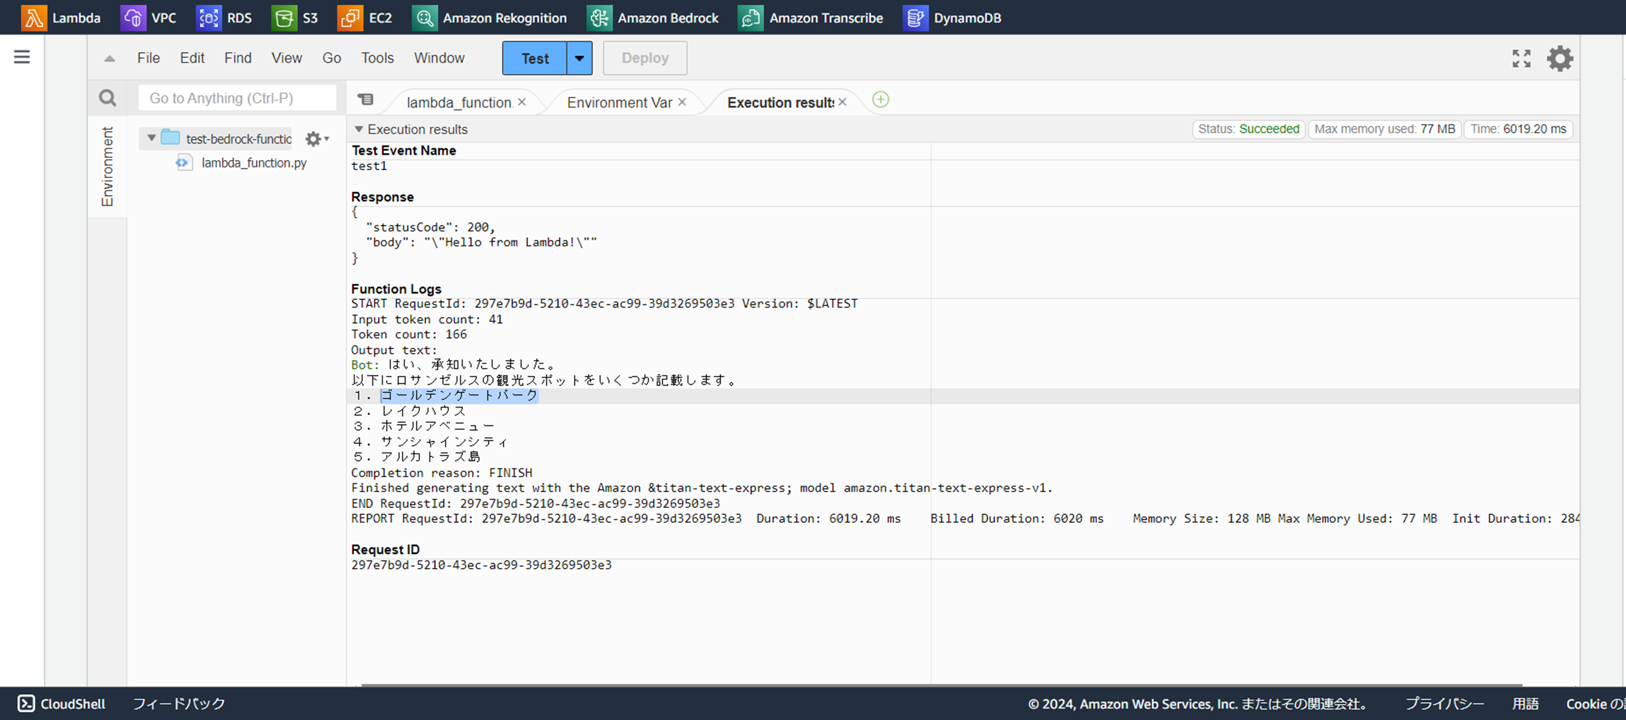
Task: Open the CloudShell icon in footer
Action: tap(26, 703)
